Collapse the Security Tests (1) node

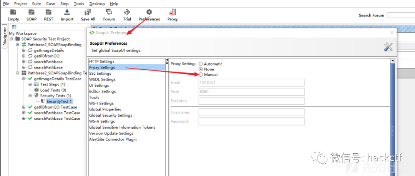(x=30, y=96)
